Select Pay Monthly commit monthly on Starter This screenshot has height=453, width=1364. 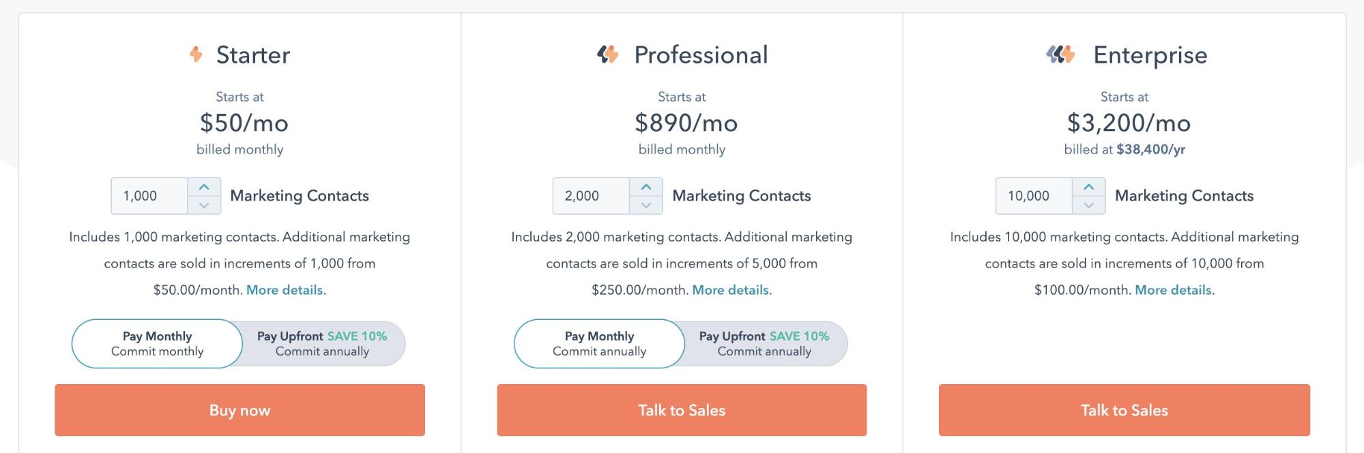point(156,343)
